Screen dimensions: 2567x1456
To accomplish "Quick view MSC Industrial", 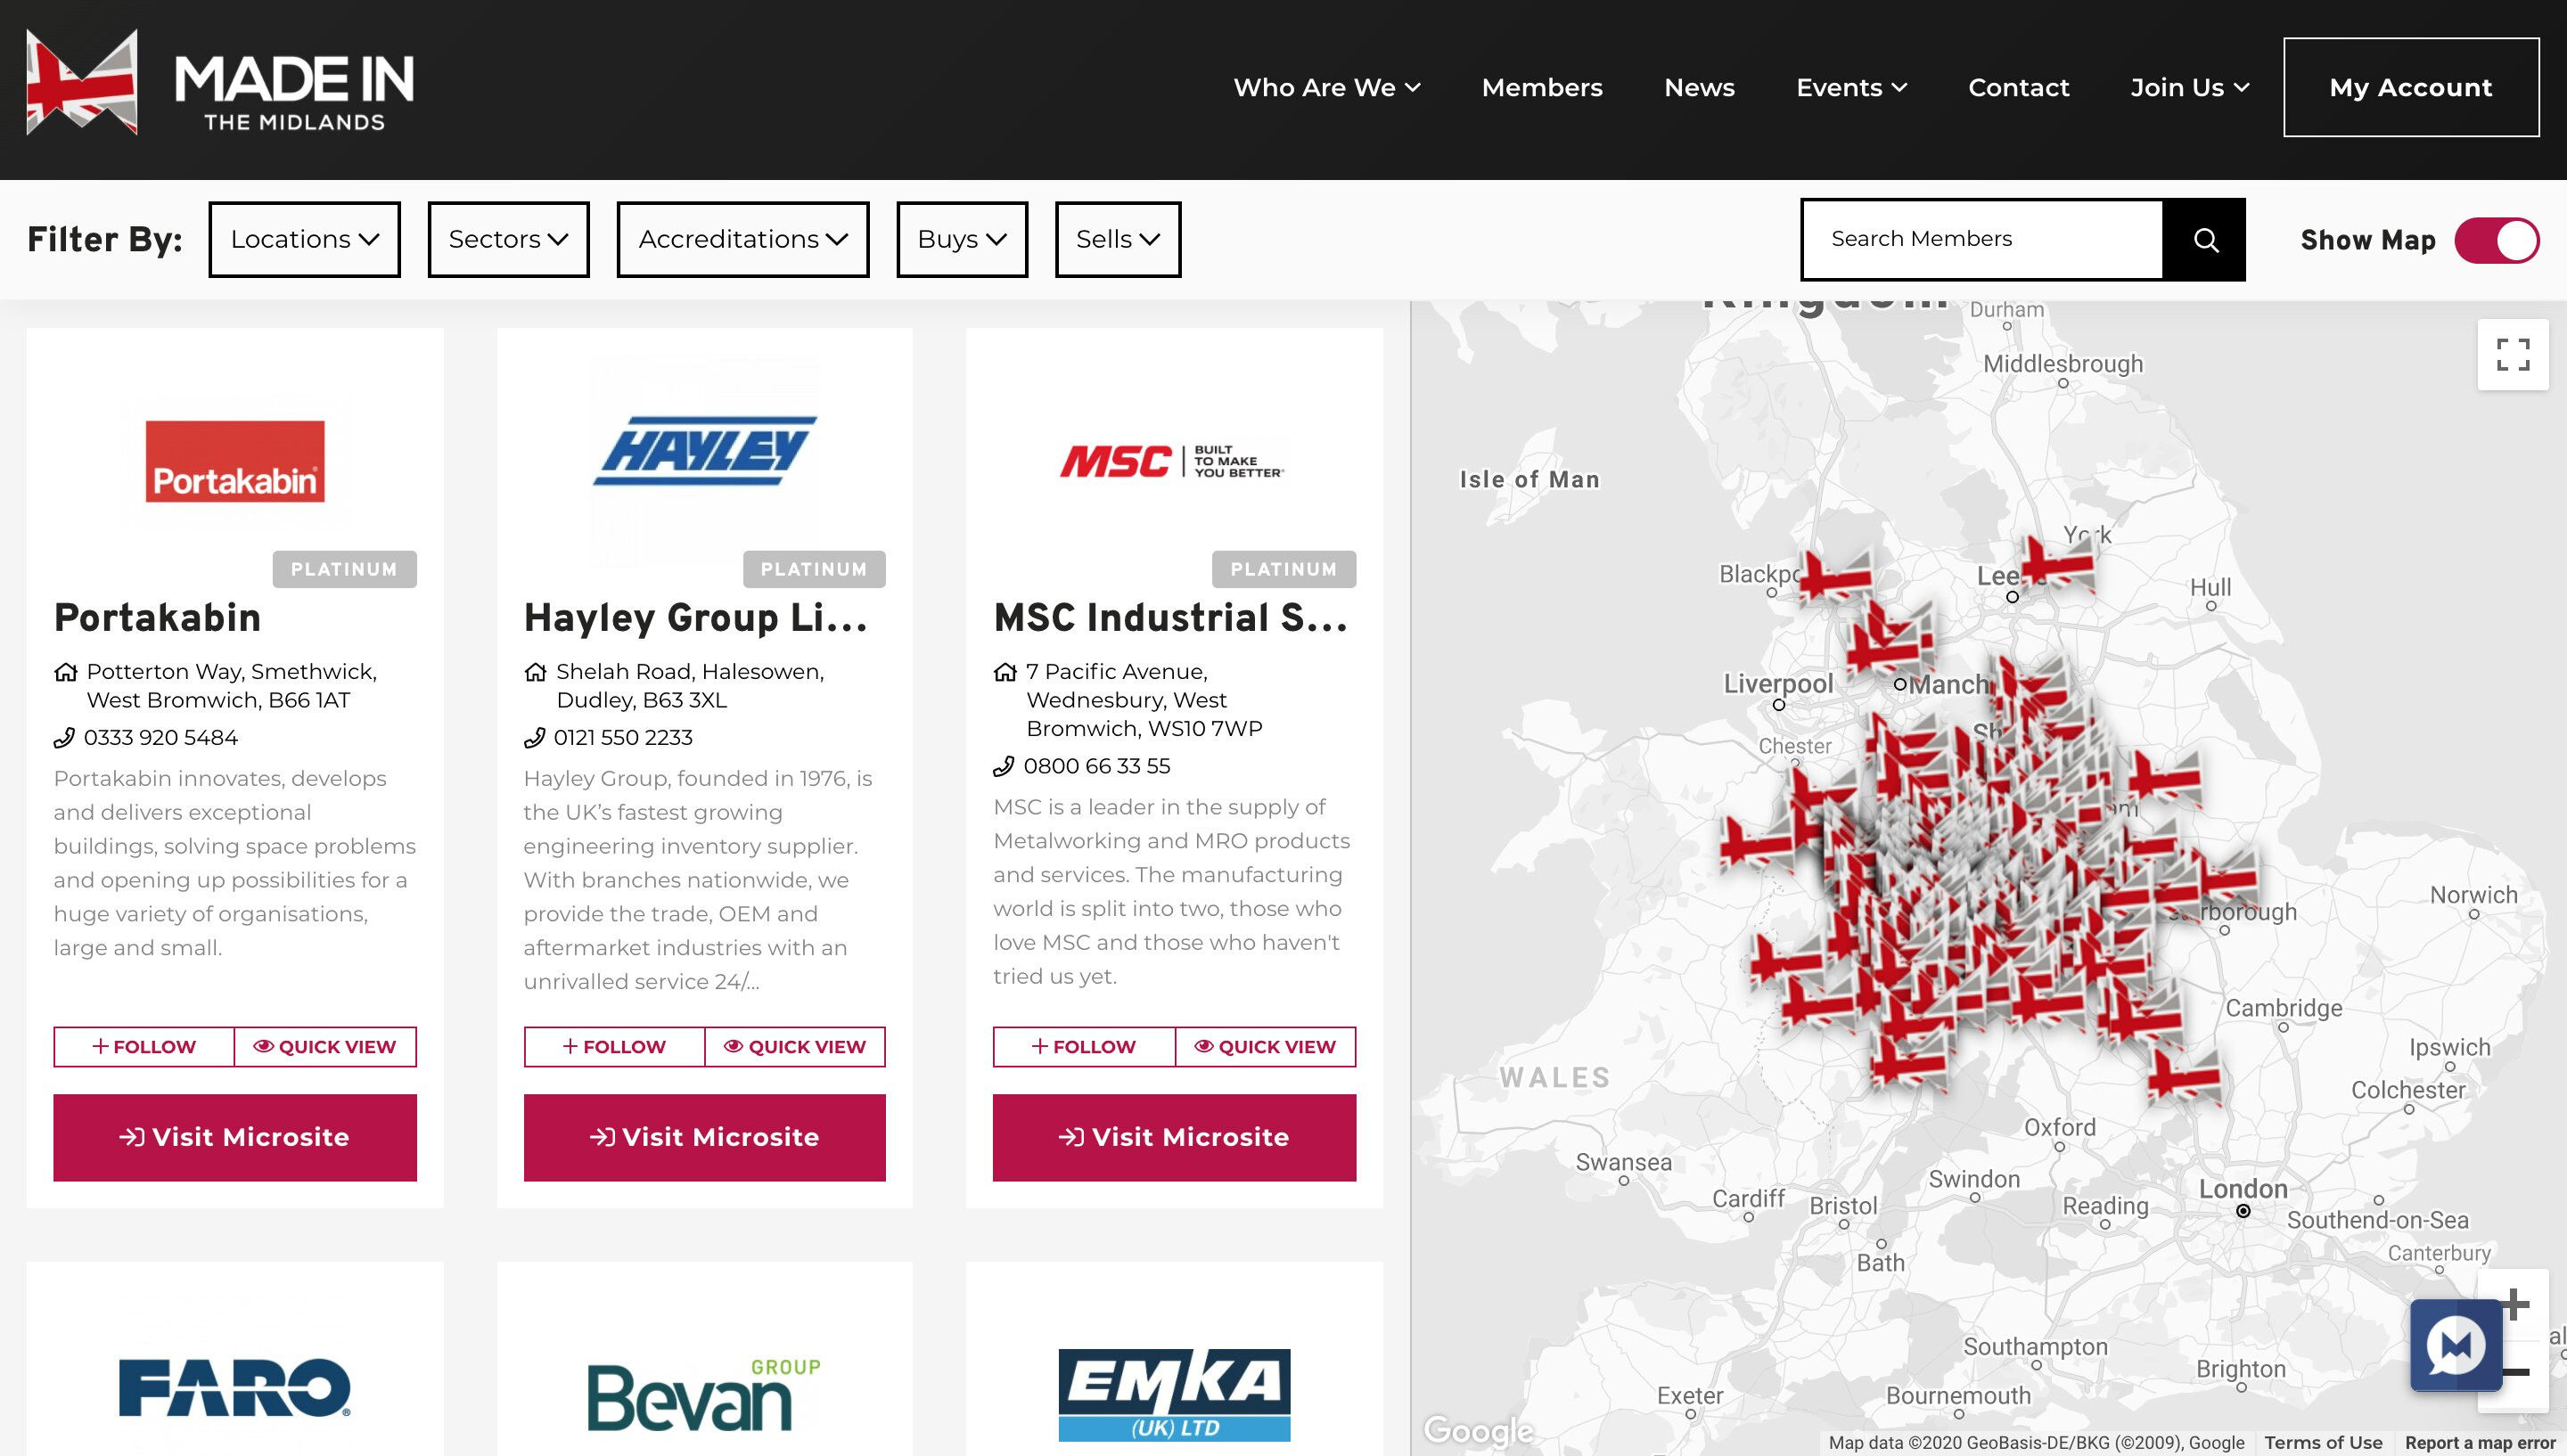I will (1265, 1046).
